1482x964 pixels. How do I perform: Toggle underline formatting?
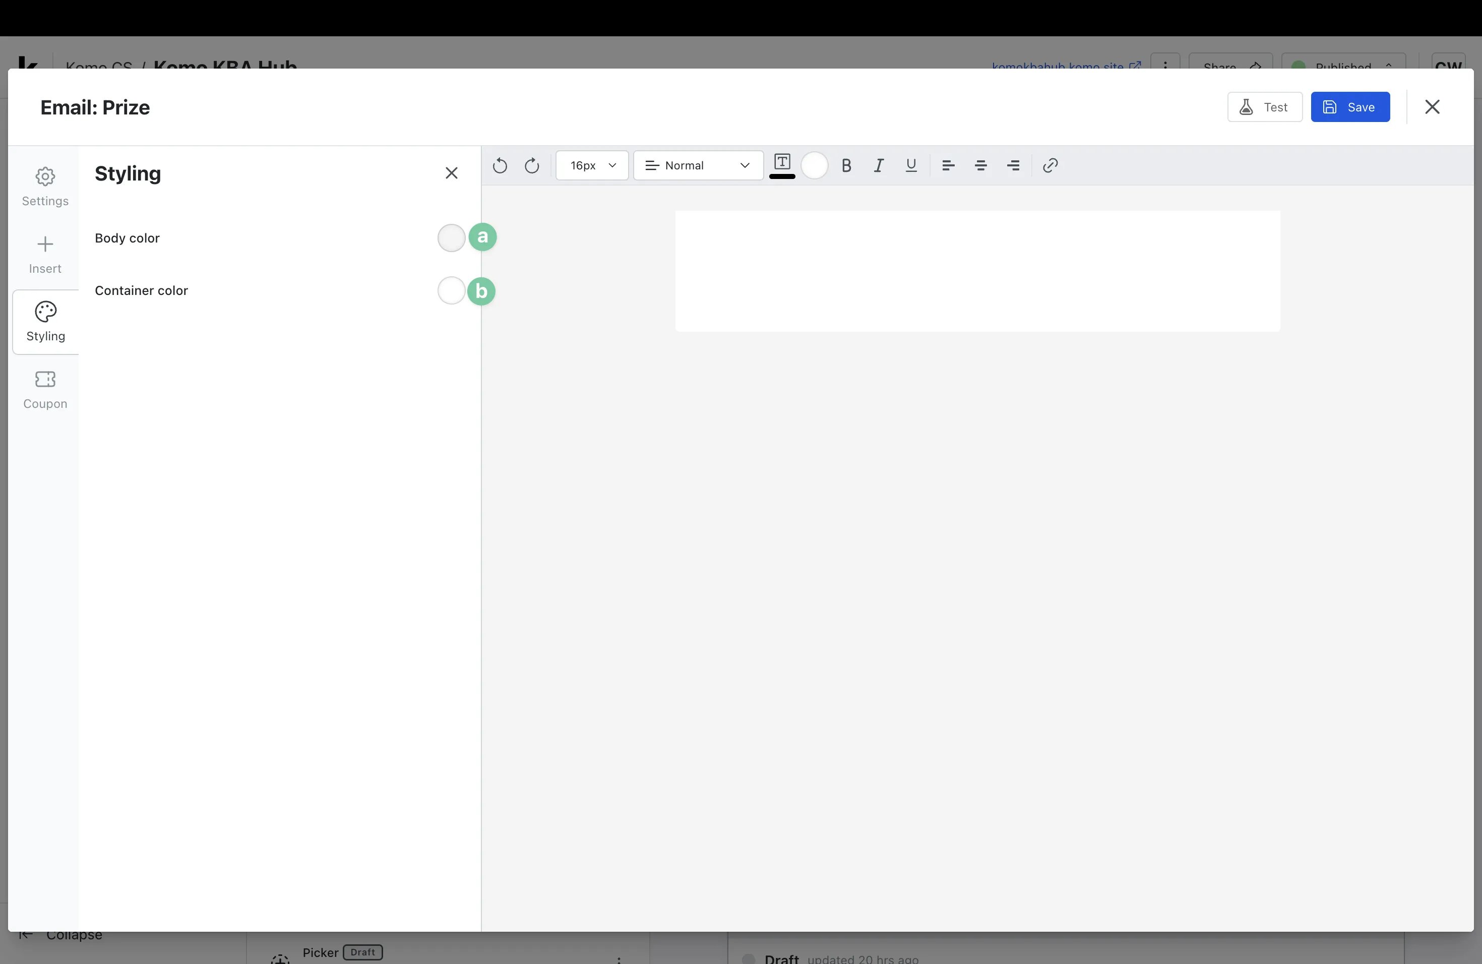(x=911, y=166)
